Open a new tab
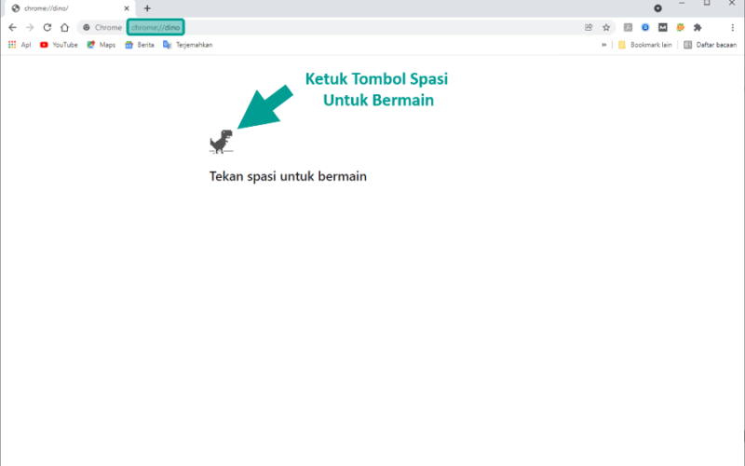This screenshot has height=466, width=745. pos(147,8)
